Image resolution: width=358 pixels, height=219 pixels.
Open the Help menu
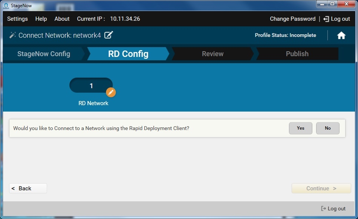pyautogui.click(x=41, y=19)
